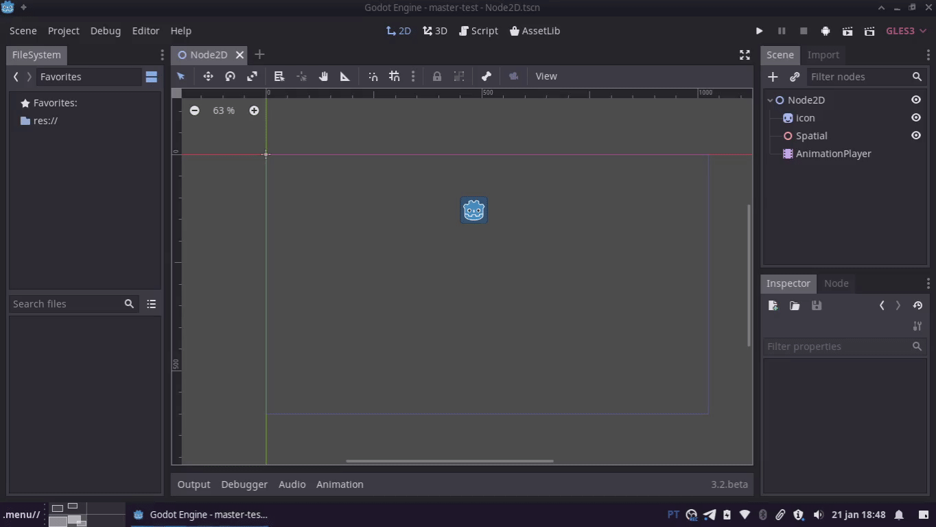936x527 pixels.
Task: Instance a scene with the link icon
Action: click(x=795, y=77)
